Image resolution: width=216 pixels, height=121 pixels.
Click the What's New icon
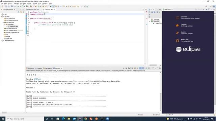coord(178,41)
